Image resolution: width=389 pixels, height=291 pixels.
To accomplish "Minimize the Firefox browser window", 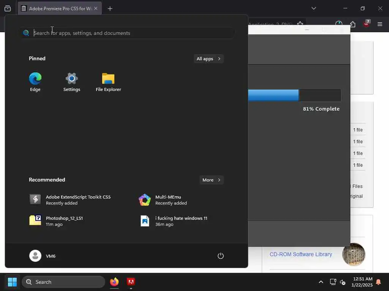I will (345, 8).
